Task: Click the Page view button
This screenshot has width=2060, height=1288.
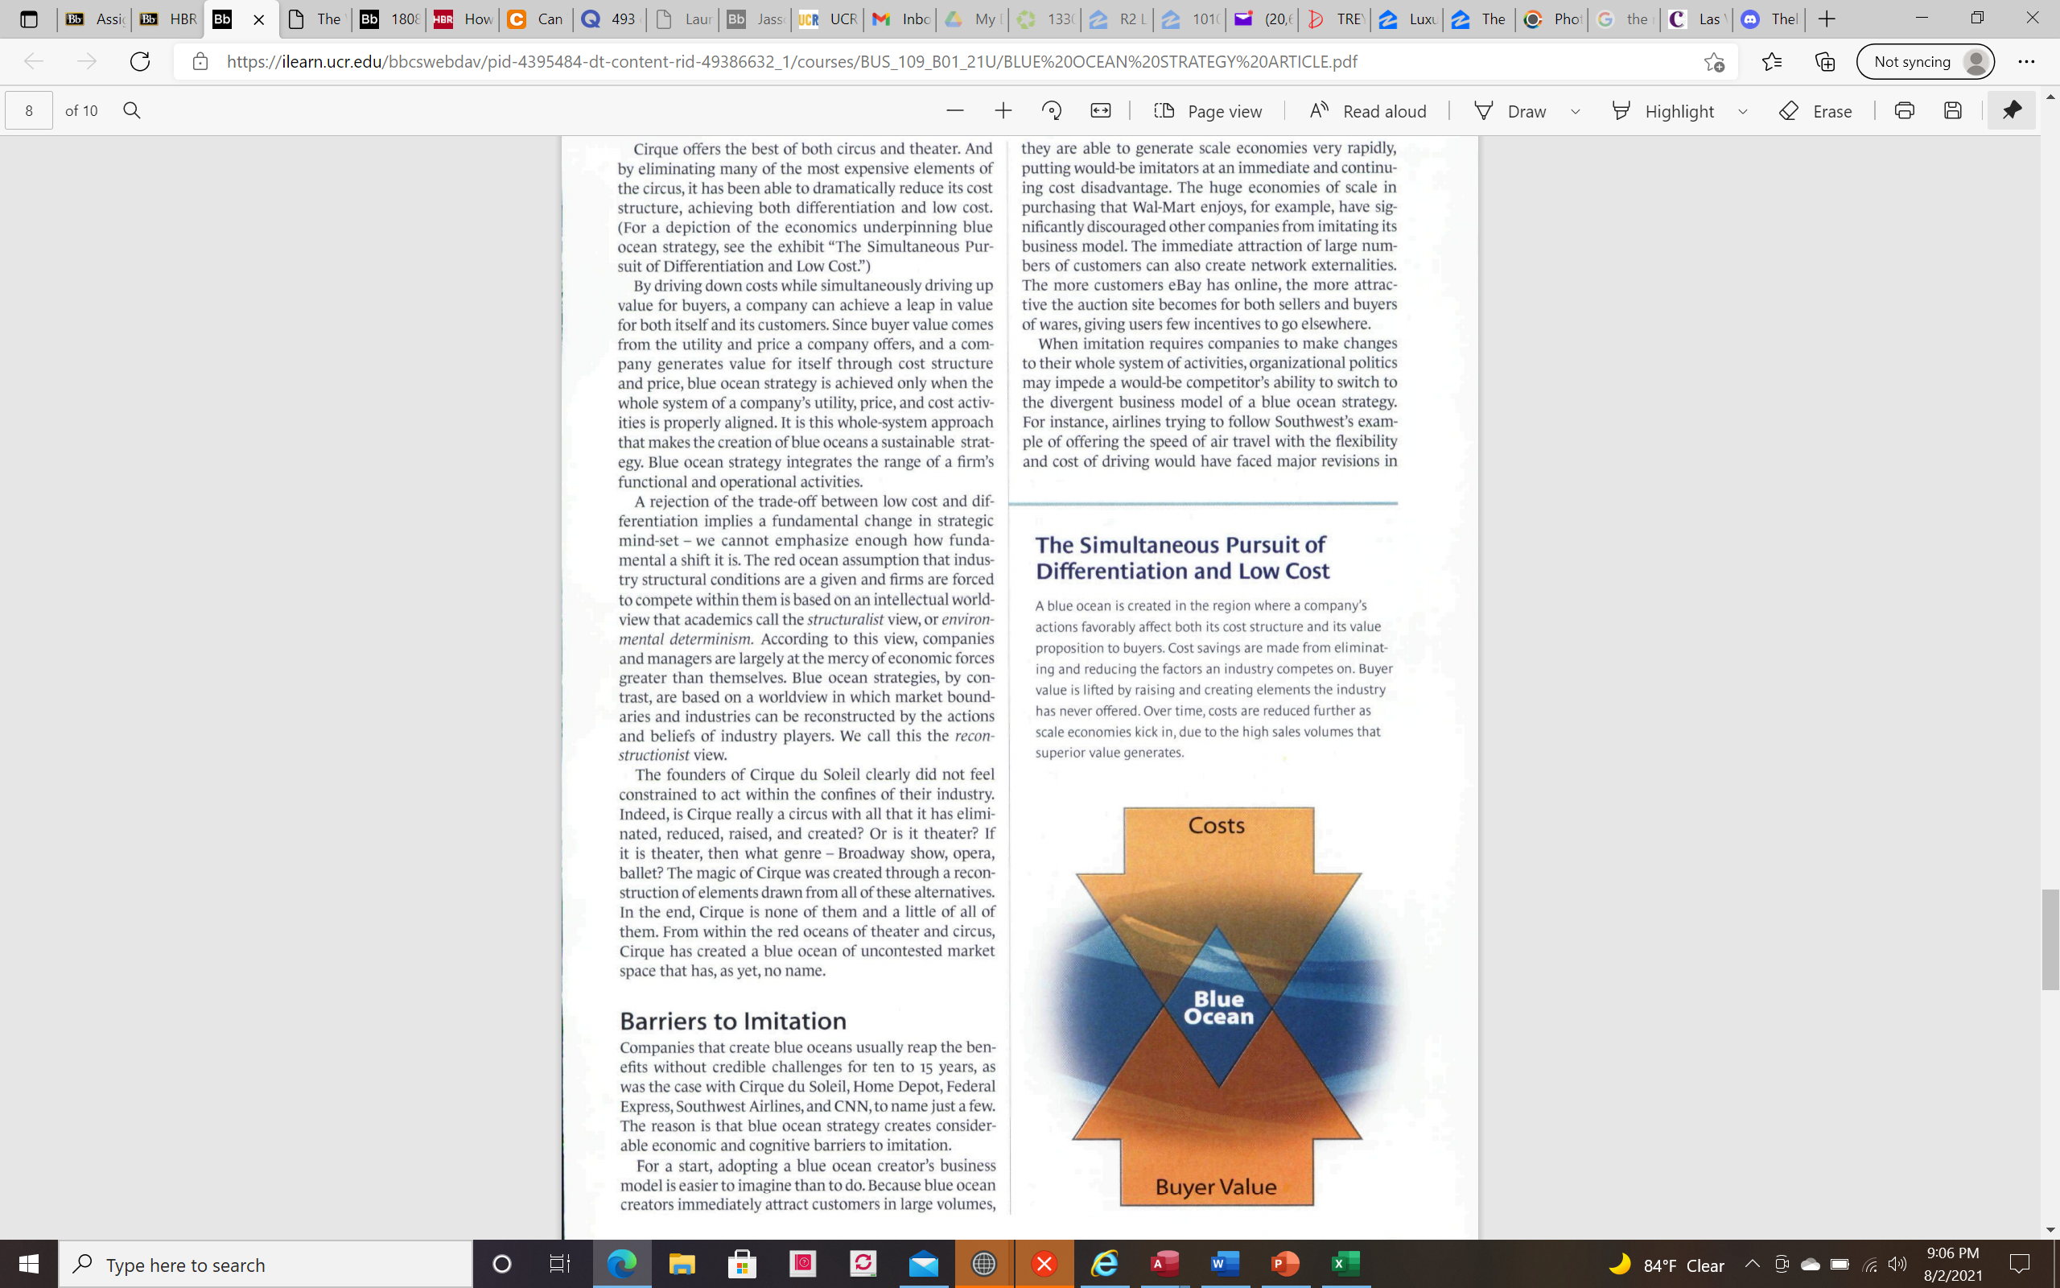Action: 1207,111
